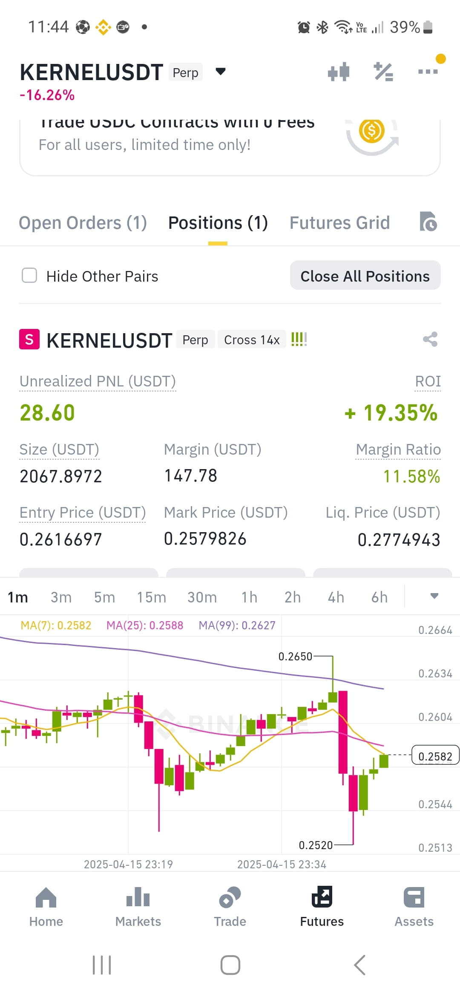This screenshot has height=997, width=460.
Task: Open Android recent apps button
Action: point(102,965)
